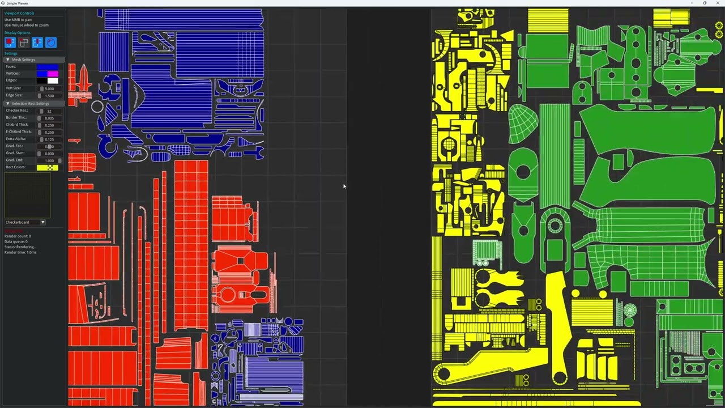Click the 'Use MMB to pan' hint text
The image size is (725, 408).
tap(18, 20)
